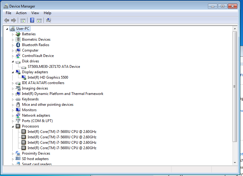This screenshot has height=176, width=243.
Task: Collapse the Display adapters node arrow
Action: point(13,72)
